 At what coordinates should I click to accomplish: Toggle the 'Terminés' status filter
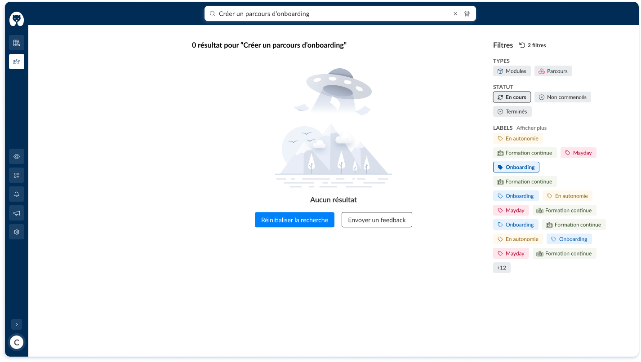pos(512,111)
